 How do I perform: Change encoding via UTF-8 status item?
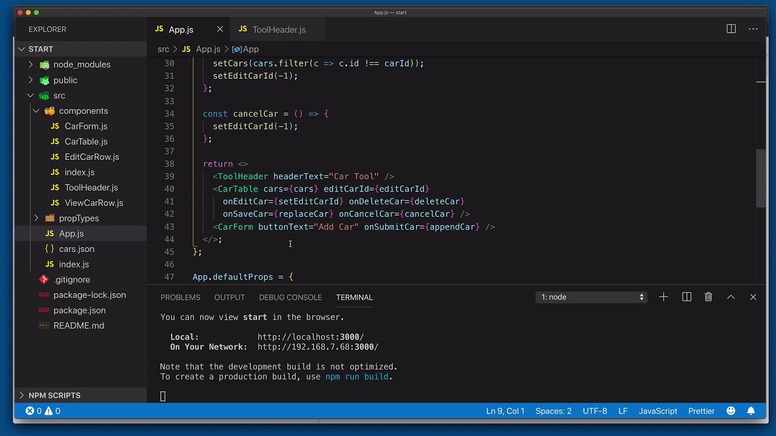(x=595, y=411)
